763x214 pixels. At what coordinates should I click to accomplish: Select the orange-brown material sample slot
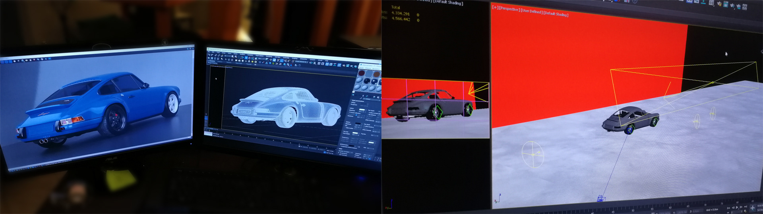(377, 74)
